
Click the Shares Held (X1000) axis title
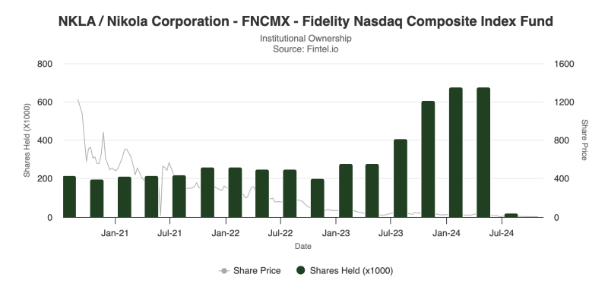[27, 140]
